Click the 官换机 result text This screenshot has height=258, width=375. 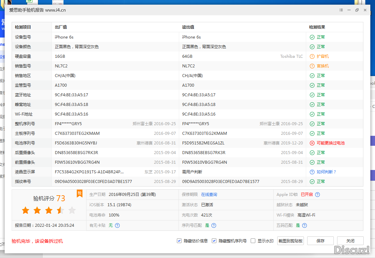click(322, 66)
